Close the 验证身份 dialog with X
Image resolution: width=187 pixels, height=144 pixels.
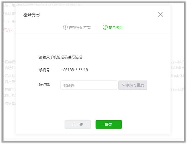pos(160,15)
